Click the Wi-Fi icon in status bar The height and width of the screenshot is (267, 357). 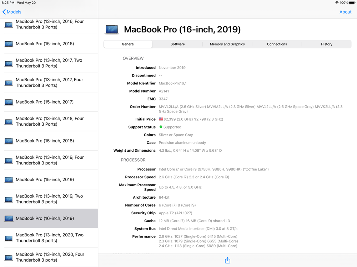(x=337, y=3)
